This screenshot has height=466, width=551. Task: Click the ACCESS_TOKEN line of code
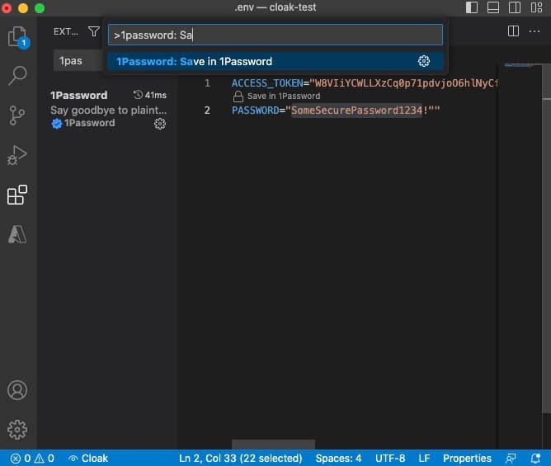click(364, 83)
